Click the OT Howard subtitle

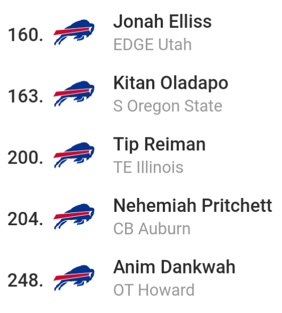pyautogui.click(x=154, y=290)
